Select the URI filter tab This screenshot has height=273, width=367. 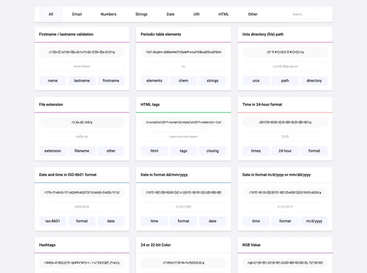click(196, 14)
